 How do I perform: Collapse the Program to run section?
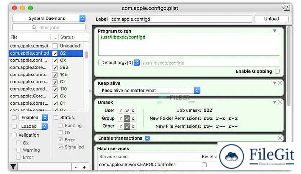[275, 31]
